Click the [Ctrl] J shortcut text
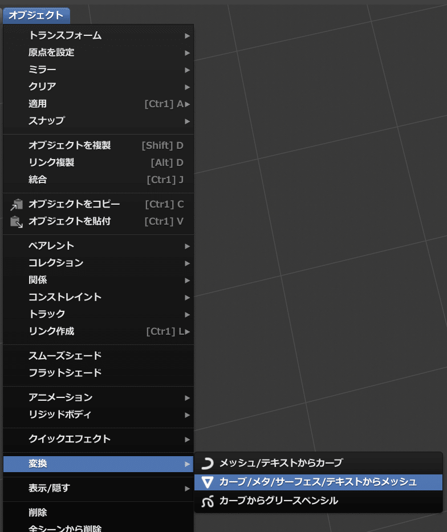The width and height of the screenshot is (447, 532). (165, 180)
